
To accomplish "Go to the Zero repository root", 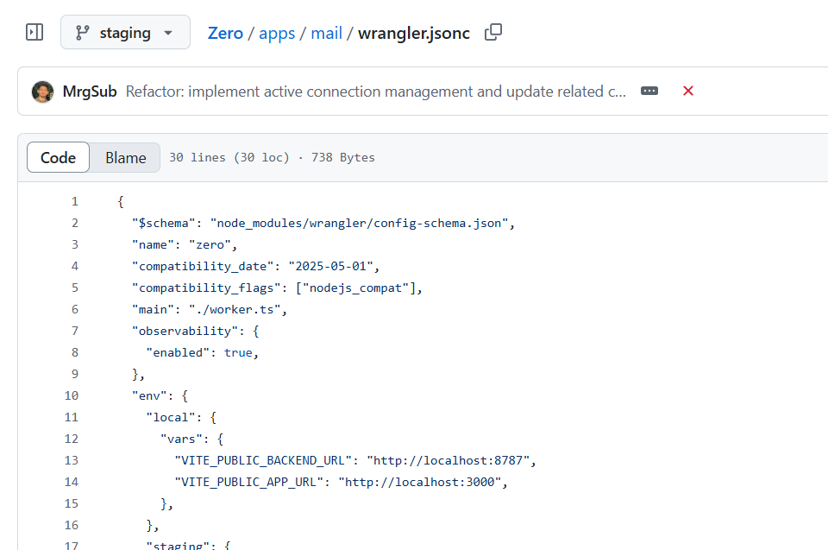I will pos(225,33).
